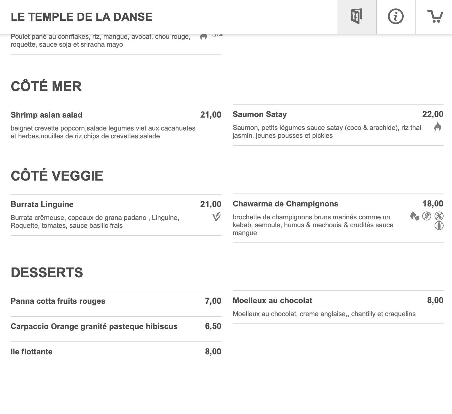The image size is (452, 414).
Task: Choose Chawarma de Champignons
Action: 338,218
